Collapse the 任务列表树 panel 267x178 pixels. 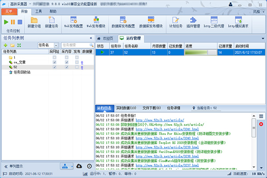coord(91,38)
